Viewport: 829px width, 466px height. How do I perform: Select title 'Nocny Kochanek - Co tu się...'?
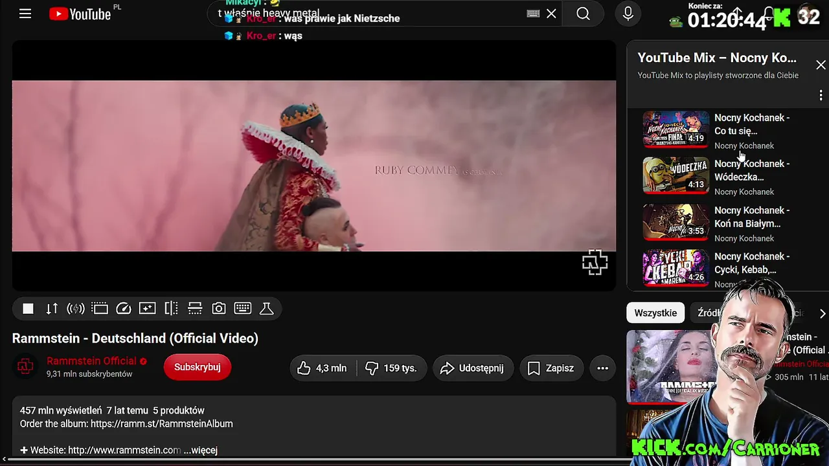coord(752,124)
